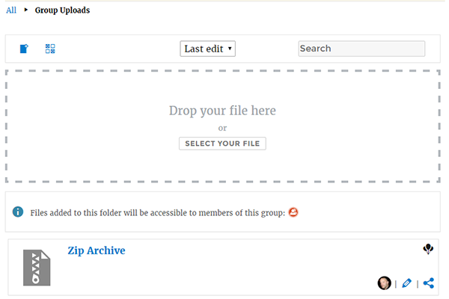Viewport: 449px width, 299px height.
Task: Click the breadcrumb arrow separator
Action: pos(26,10)
